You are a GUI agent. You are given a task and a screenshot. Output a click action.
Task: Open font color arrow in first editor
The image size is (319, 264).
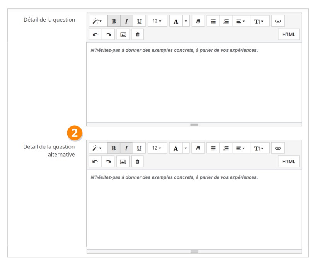186,21
